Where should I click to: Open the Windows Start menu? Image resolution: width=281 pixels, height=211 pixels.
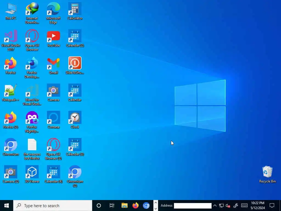pos(7,206)
